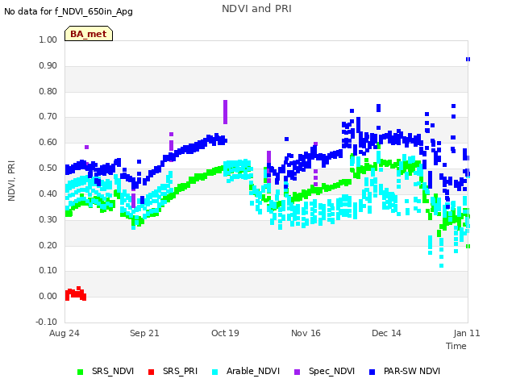Viewport: 516px width, 387px height.
Task: Click the Jan 11 x-axis tick label
Action: tap(467, 333)
